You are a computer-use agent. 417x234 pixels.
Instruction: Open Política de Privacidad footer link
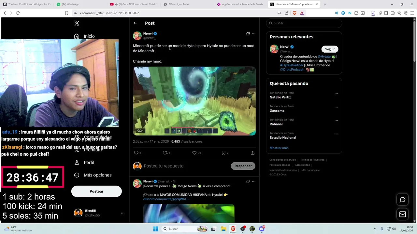coord(312,160)
